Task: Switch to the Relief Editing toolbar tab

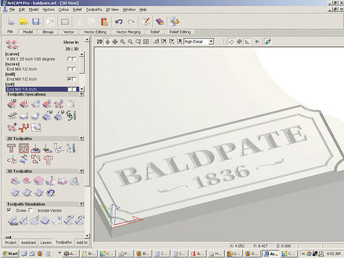Action: (180, 32)
